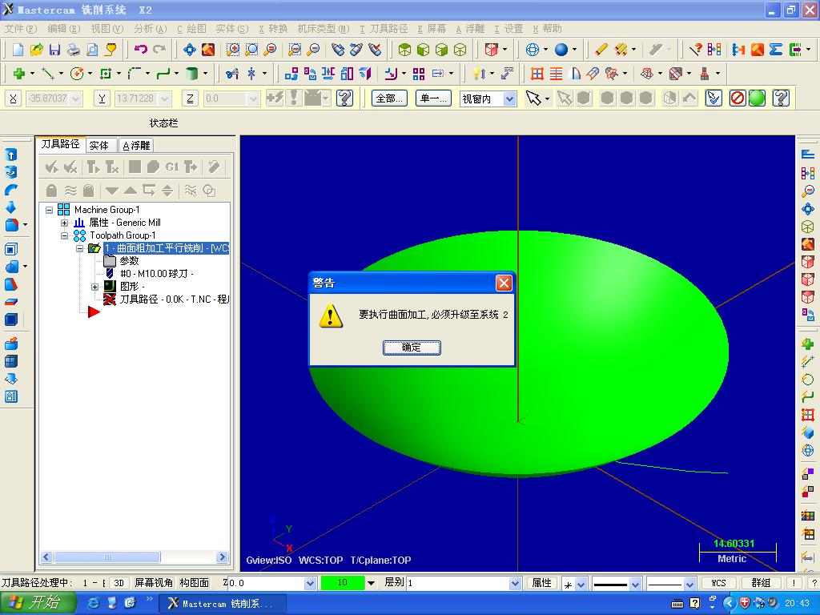Open the point style asterisk dropdown
The height and width of the screenshot is (615, 820).
click(x=581, y=584)
